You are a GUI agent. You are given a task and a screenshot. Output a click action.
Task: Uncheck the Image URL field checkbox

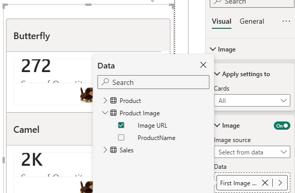[x=121, y=125]
